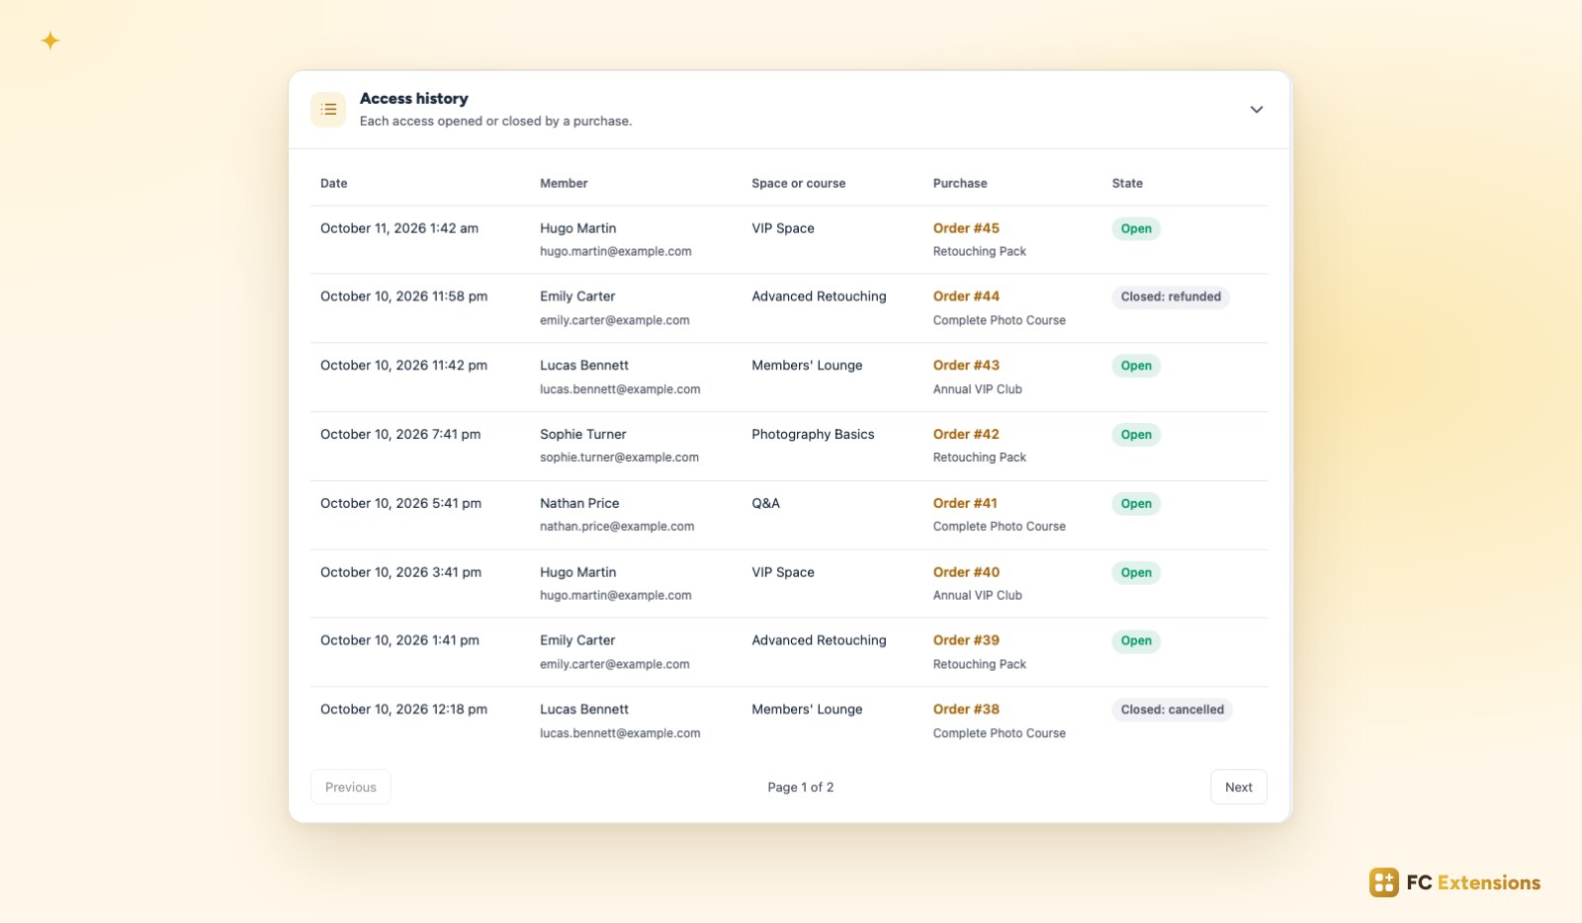Open Order #44 link
This screenshot has height=923, width=1582.
[966, 296]
